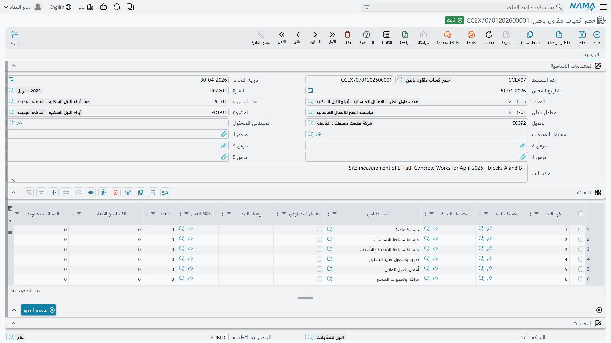Toggle the select-all rows header checkbox

tap(581, 214)
